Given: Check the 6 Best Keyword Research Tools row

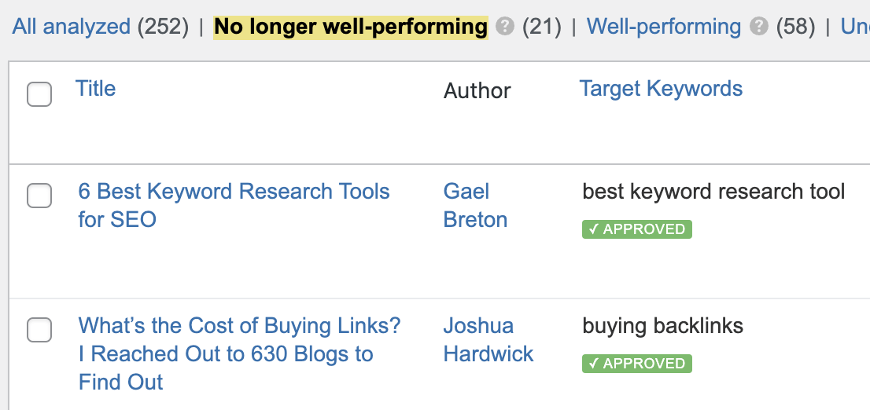Looking at the screenshot, I should pos(39,196).
